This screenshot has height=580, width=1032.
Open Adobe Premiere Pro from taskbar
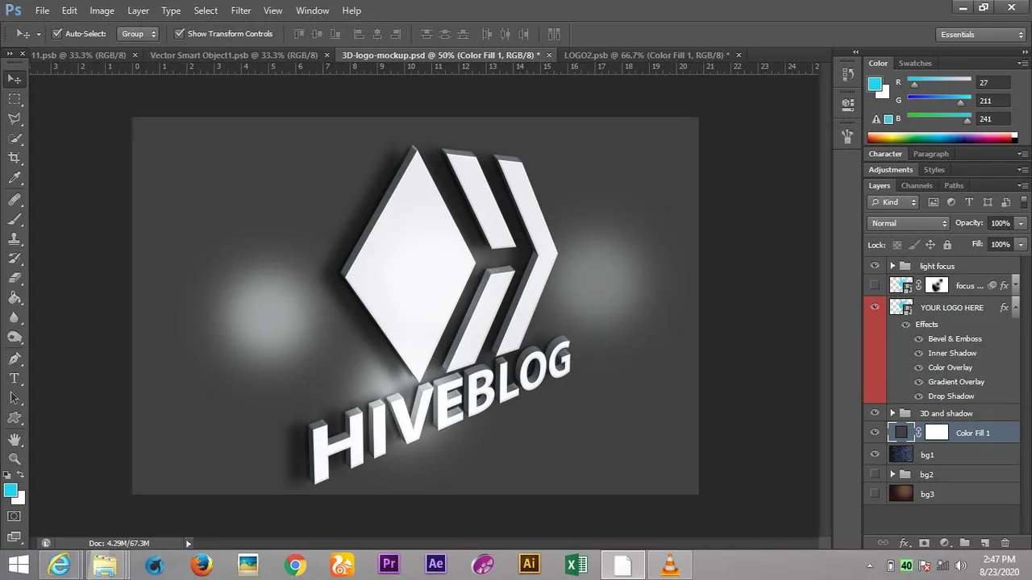pos(389,564)
